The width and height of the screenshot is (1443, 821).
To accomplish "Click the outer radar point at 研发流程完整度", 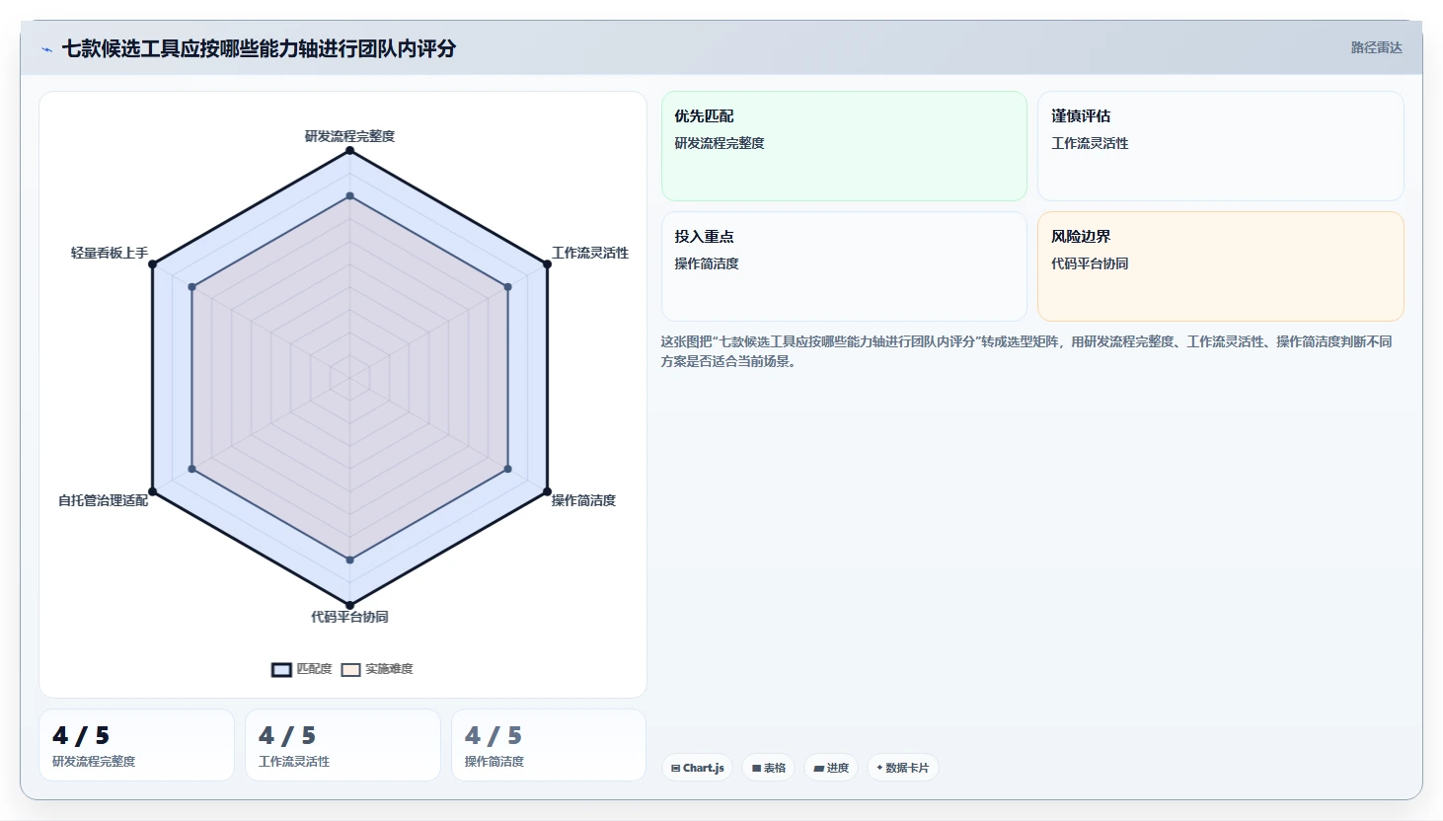I will pos(349,150).
